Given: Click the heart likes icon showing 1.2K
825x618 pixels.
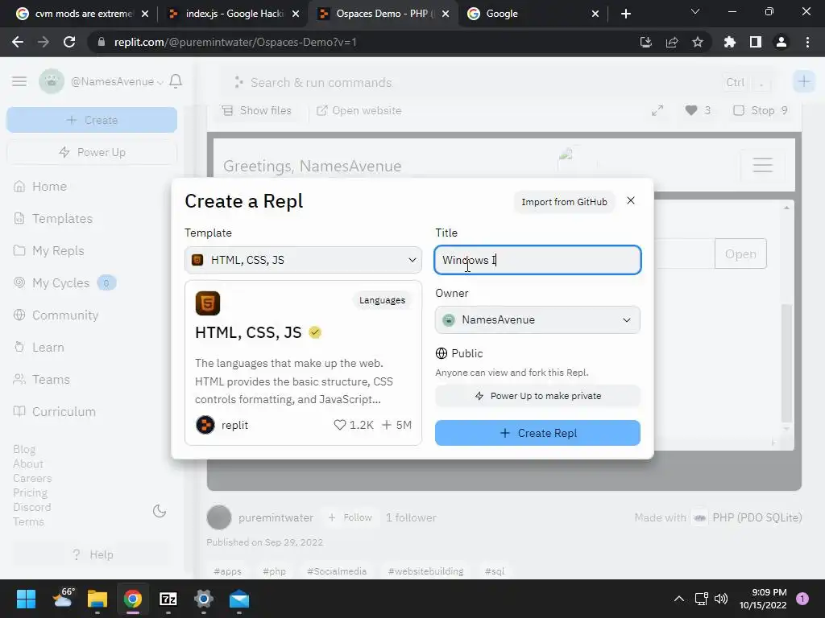Looking at the screenshot, I should (x=340, y=425).
